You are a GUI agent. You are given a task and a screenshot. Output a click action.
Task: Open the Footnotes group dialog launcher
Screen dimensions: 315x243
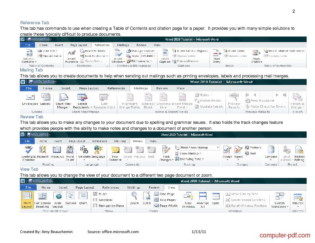pos(107,66)
